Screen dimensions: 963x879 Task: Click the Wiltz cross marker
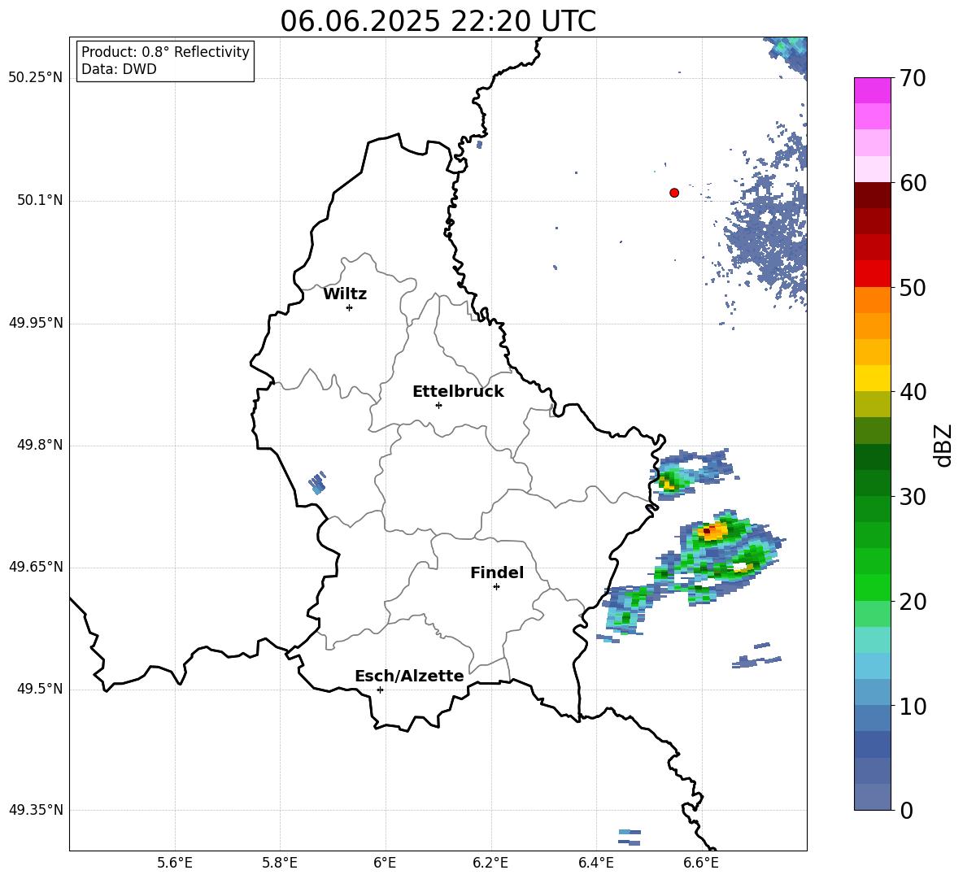pos(350,307)
